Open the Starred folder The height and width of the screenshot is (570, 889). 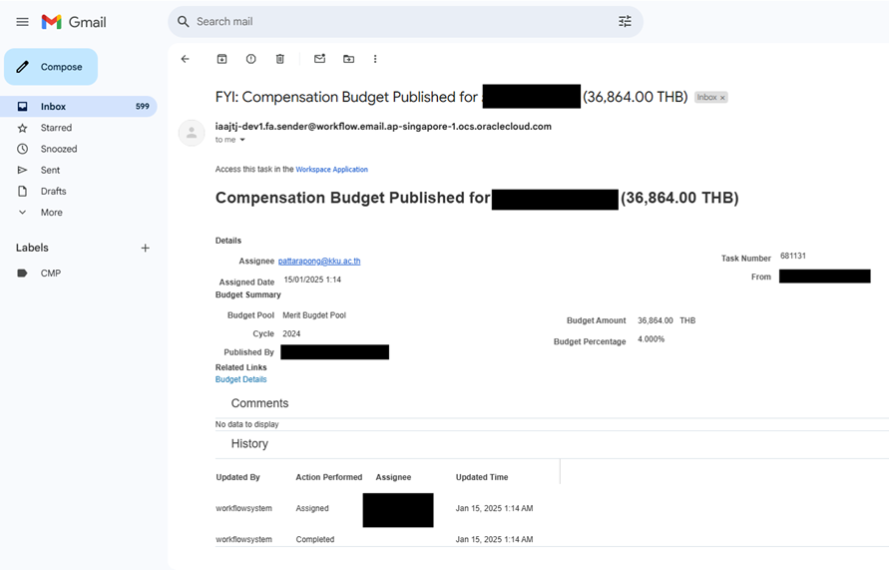pyautogui.click(x=56, y=128)
